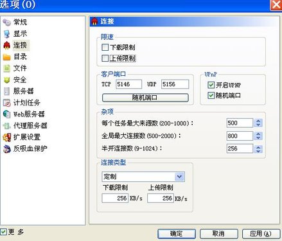
Task: Open 常规 settings page
Action: click(20, 22)
